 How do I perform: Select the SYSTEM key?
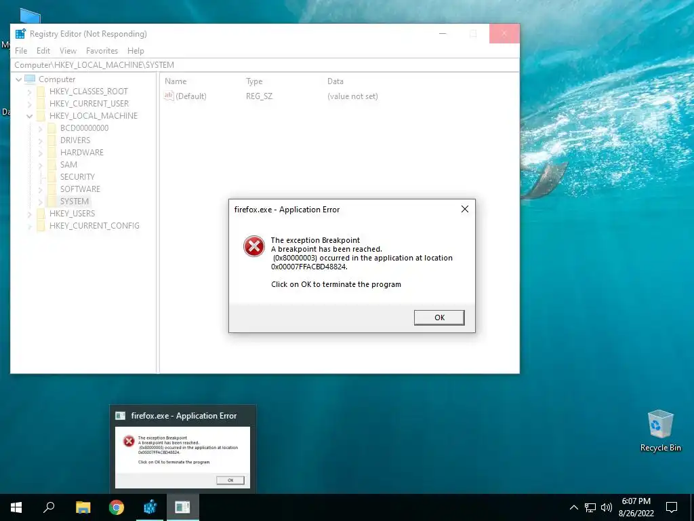pos(75,201)
